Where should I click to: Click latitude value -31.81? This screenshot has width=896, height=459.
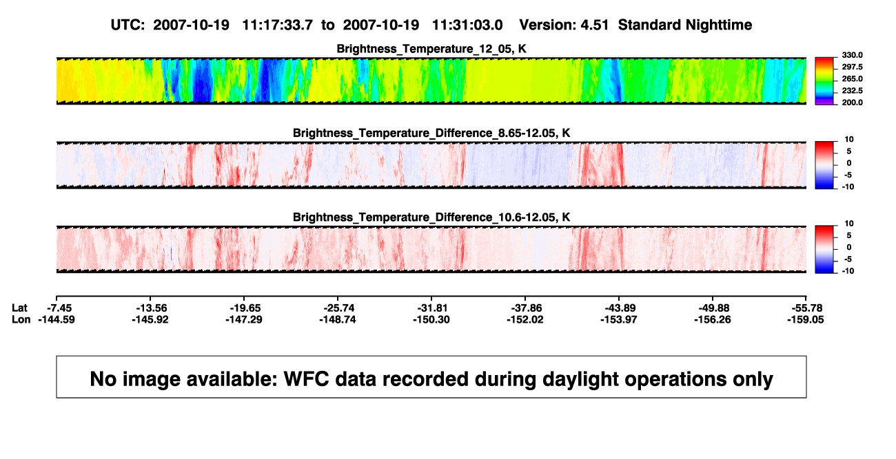(432, 307)
